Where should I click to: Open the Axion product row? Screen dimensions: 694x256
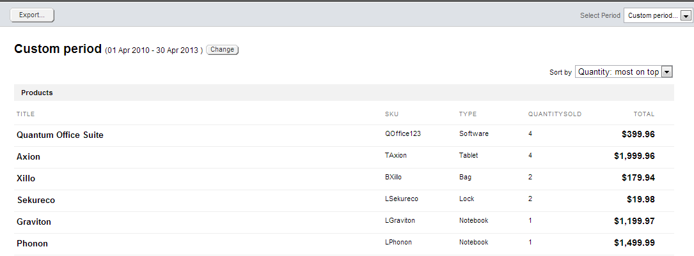[x=28, y=157]
